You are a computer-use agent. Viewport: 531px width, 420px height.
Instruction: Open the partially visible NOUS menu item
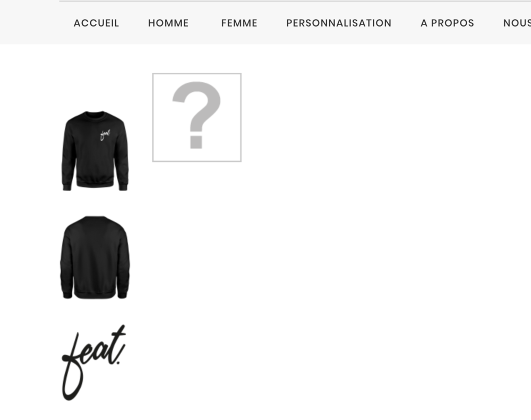[x=517, y=23]
